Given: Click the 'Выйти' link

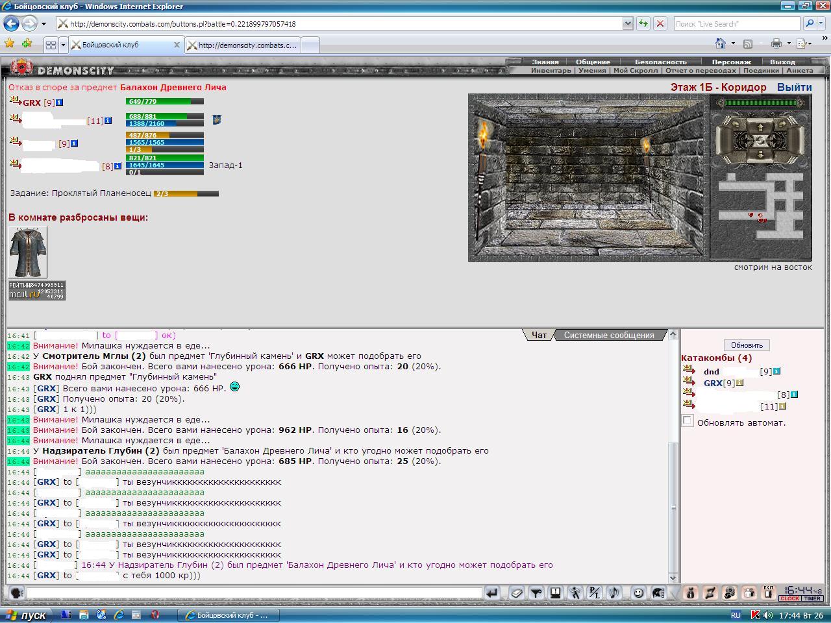Looking at the screenshot, I should click(795, 87).
